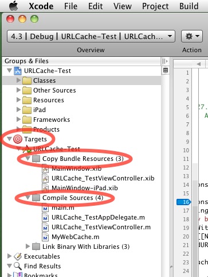Viewport: 208px width, 277px height.
Task: Open the File menu
Action: (70, 6)
